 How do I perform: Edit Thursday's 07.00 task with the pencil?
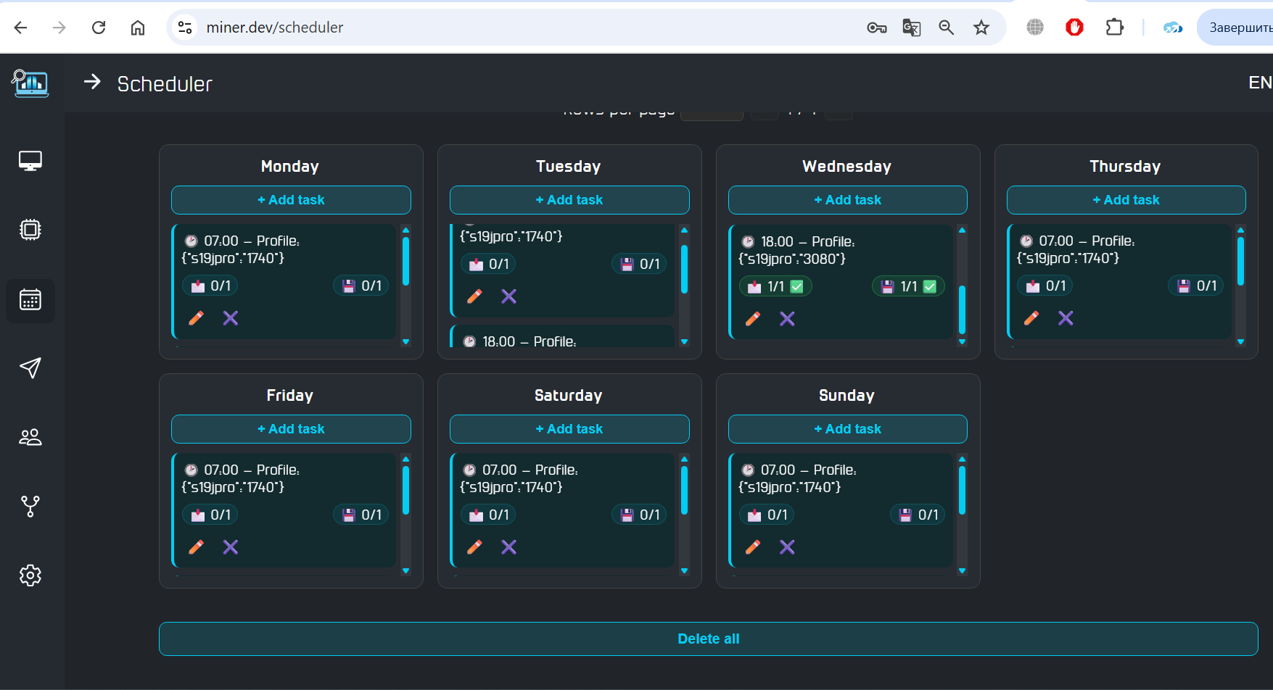click(1031, 318)
